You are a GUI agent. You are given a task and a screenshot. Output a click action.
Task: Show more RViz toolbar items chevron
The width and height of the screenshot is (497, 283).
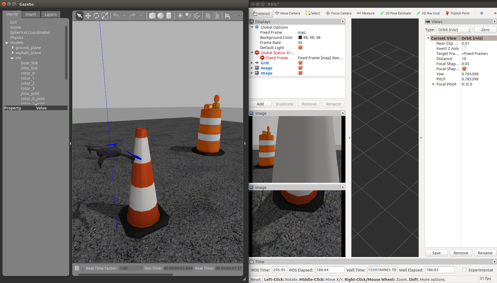pos(495,13)
